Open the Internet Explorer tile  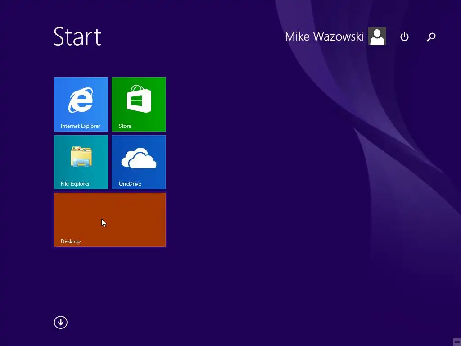point(81,105)
